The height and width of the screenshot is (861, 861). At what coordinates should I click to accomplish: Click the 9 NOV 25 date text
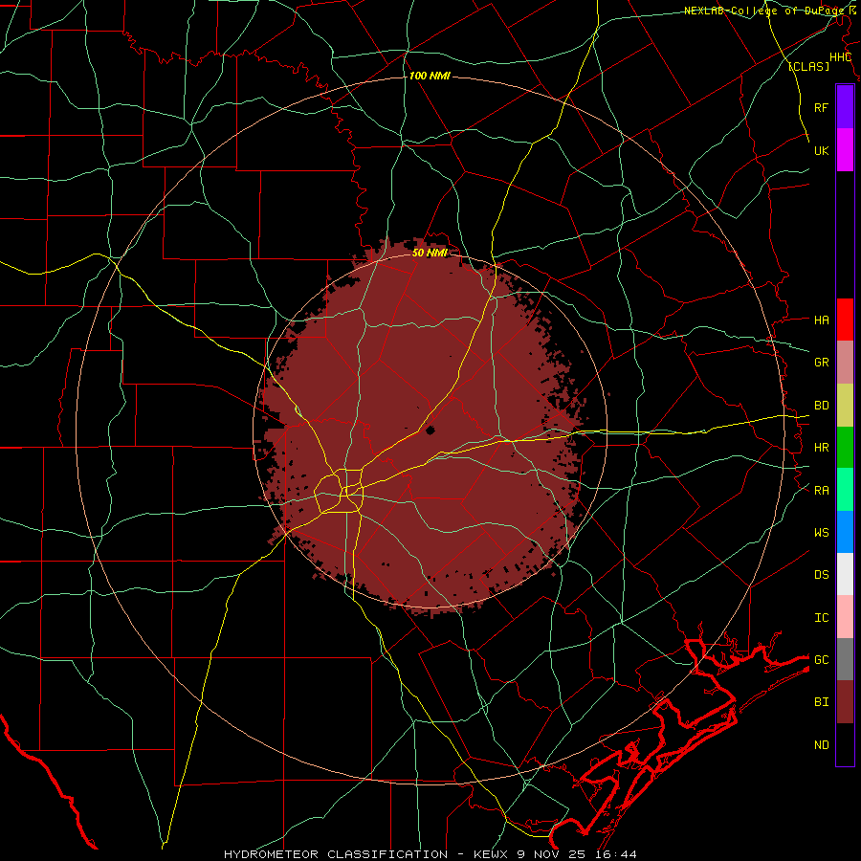point(551,854)
